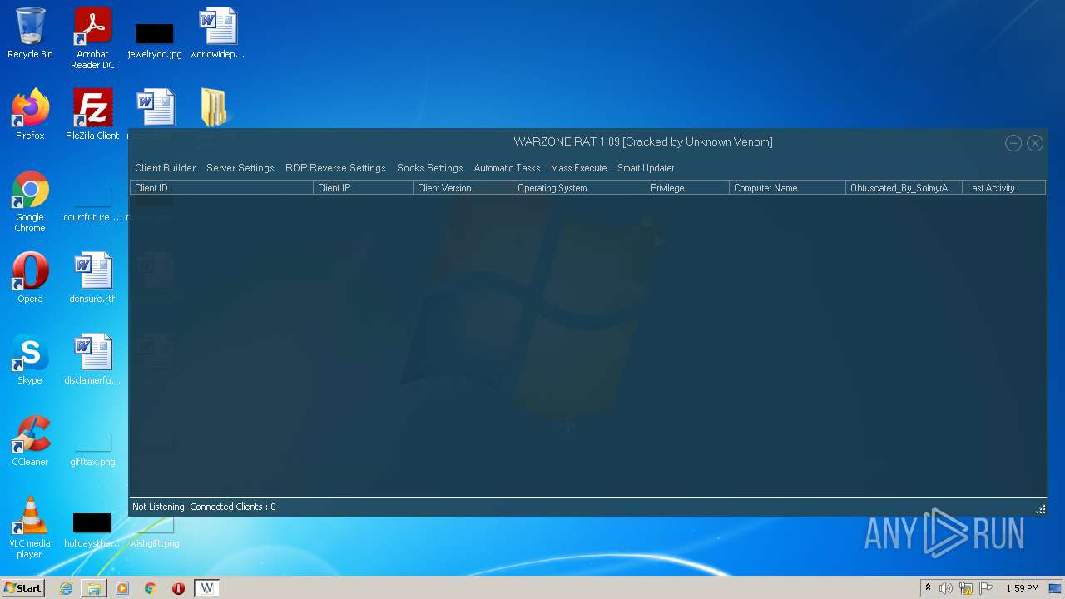Viewport: 1065px width, 599px height.
Task: Select densure.rtf desktop document
Action: coord(92,278)
